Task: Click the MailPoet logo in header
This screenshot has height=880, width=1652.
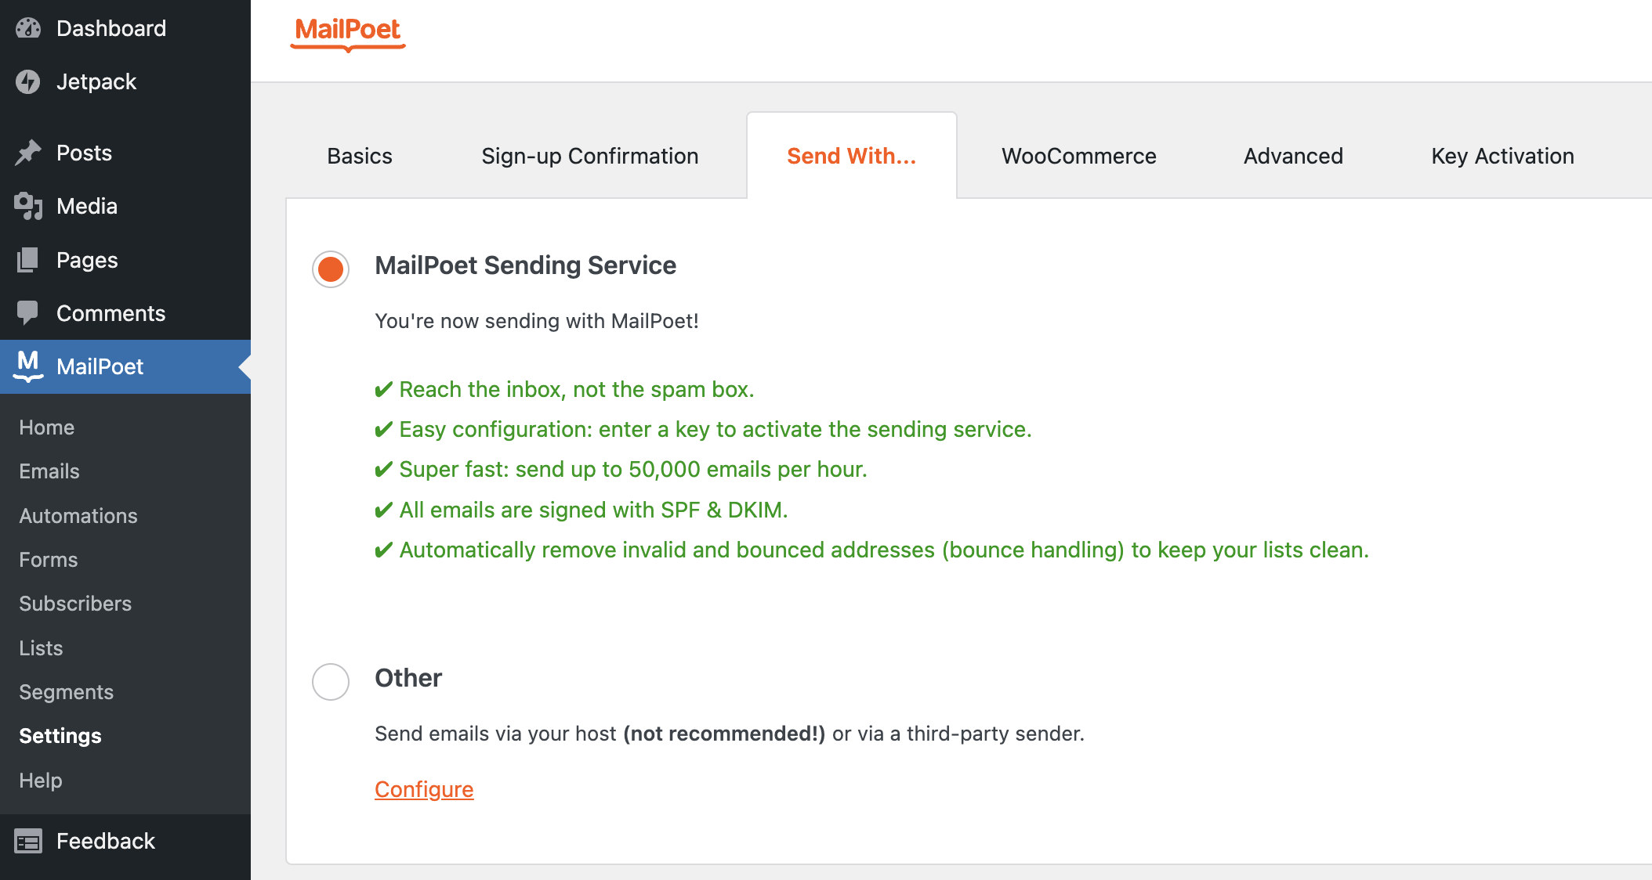Action: (x=347, y=33)
